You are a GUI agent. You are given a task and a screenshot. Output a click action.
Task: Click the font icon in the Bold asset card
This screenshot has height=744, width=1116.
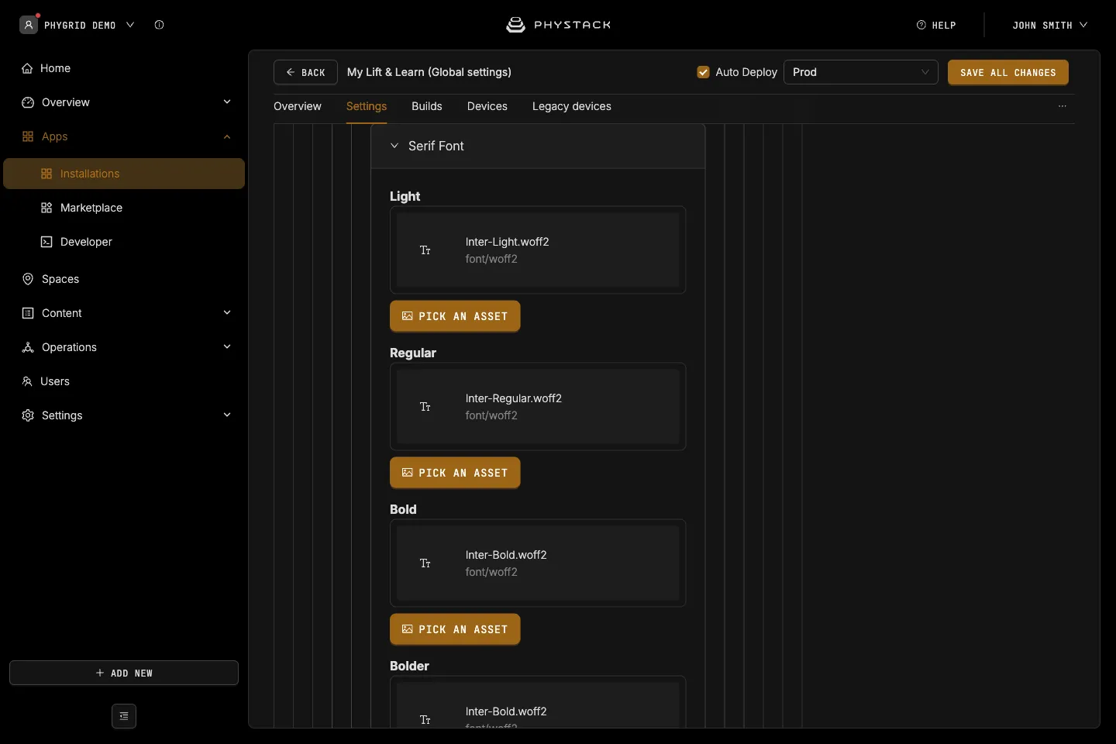[x=425, y=563]
